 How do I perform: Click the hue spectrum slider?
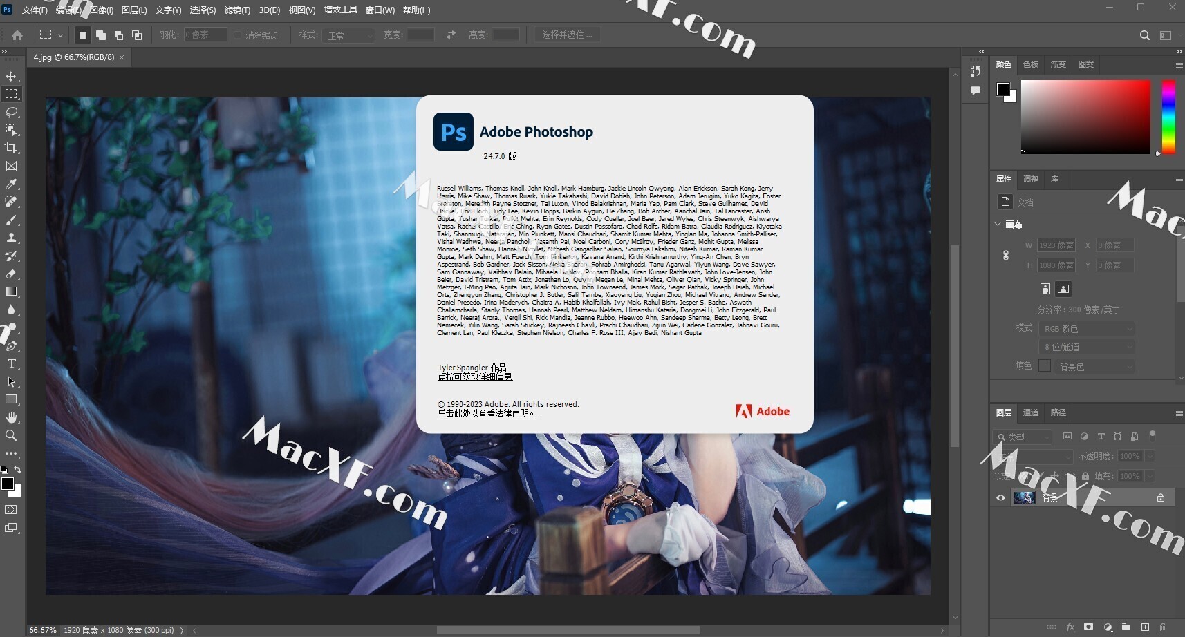[x=1168, y=117]
